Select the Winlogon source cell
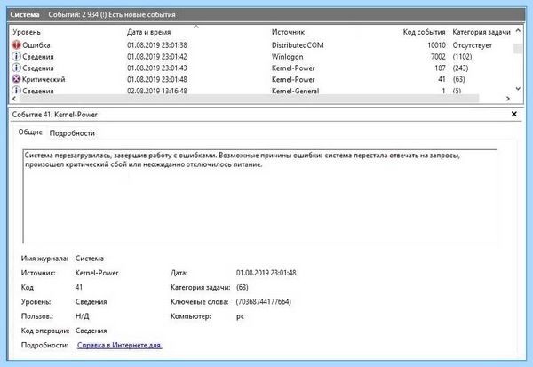 (287, 57)
